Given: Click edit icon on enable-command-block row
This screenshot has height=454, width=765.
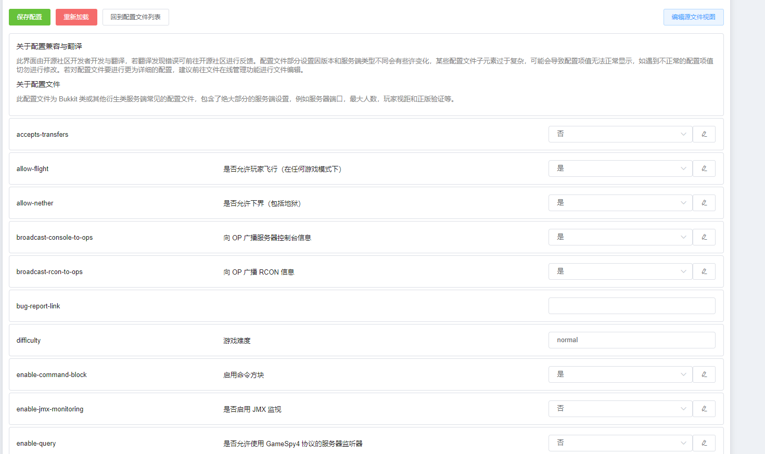Looking at the screenshot, I should point(704,374).
